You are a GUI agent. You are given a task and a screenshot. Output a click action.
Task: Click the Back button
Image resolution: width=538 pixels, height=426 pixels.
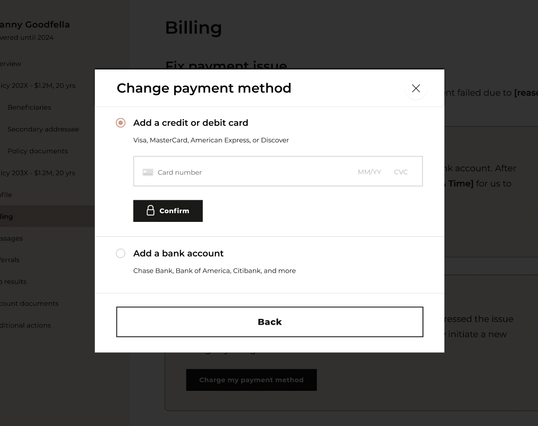click(269, 321)
